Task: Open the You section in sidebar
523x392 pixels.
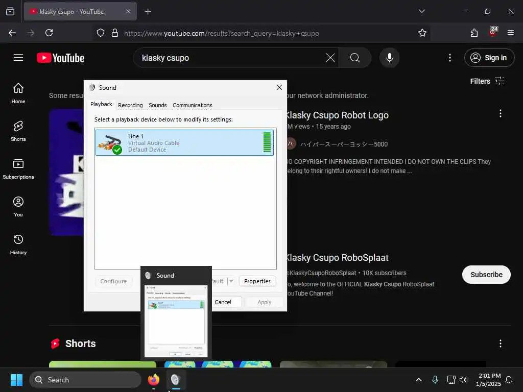Action: (18, 207)
